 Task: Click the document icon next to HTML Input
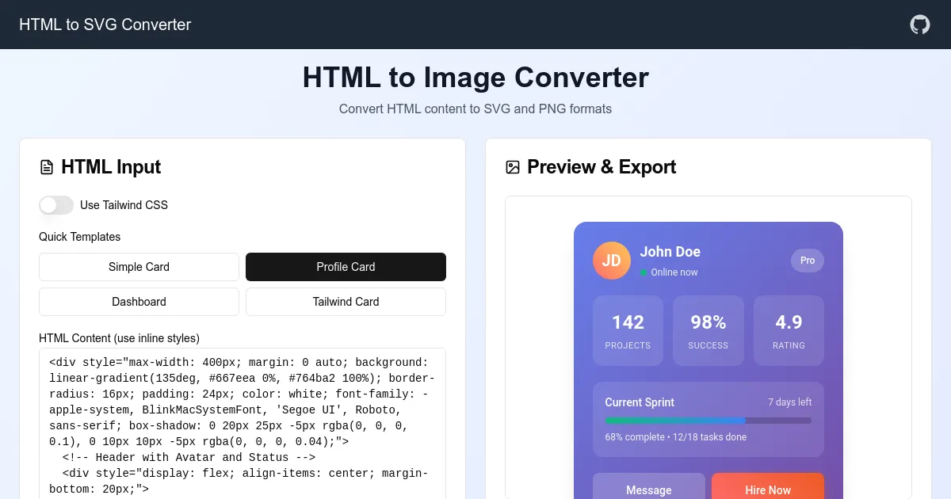coord(45,167)
